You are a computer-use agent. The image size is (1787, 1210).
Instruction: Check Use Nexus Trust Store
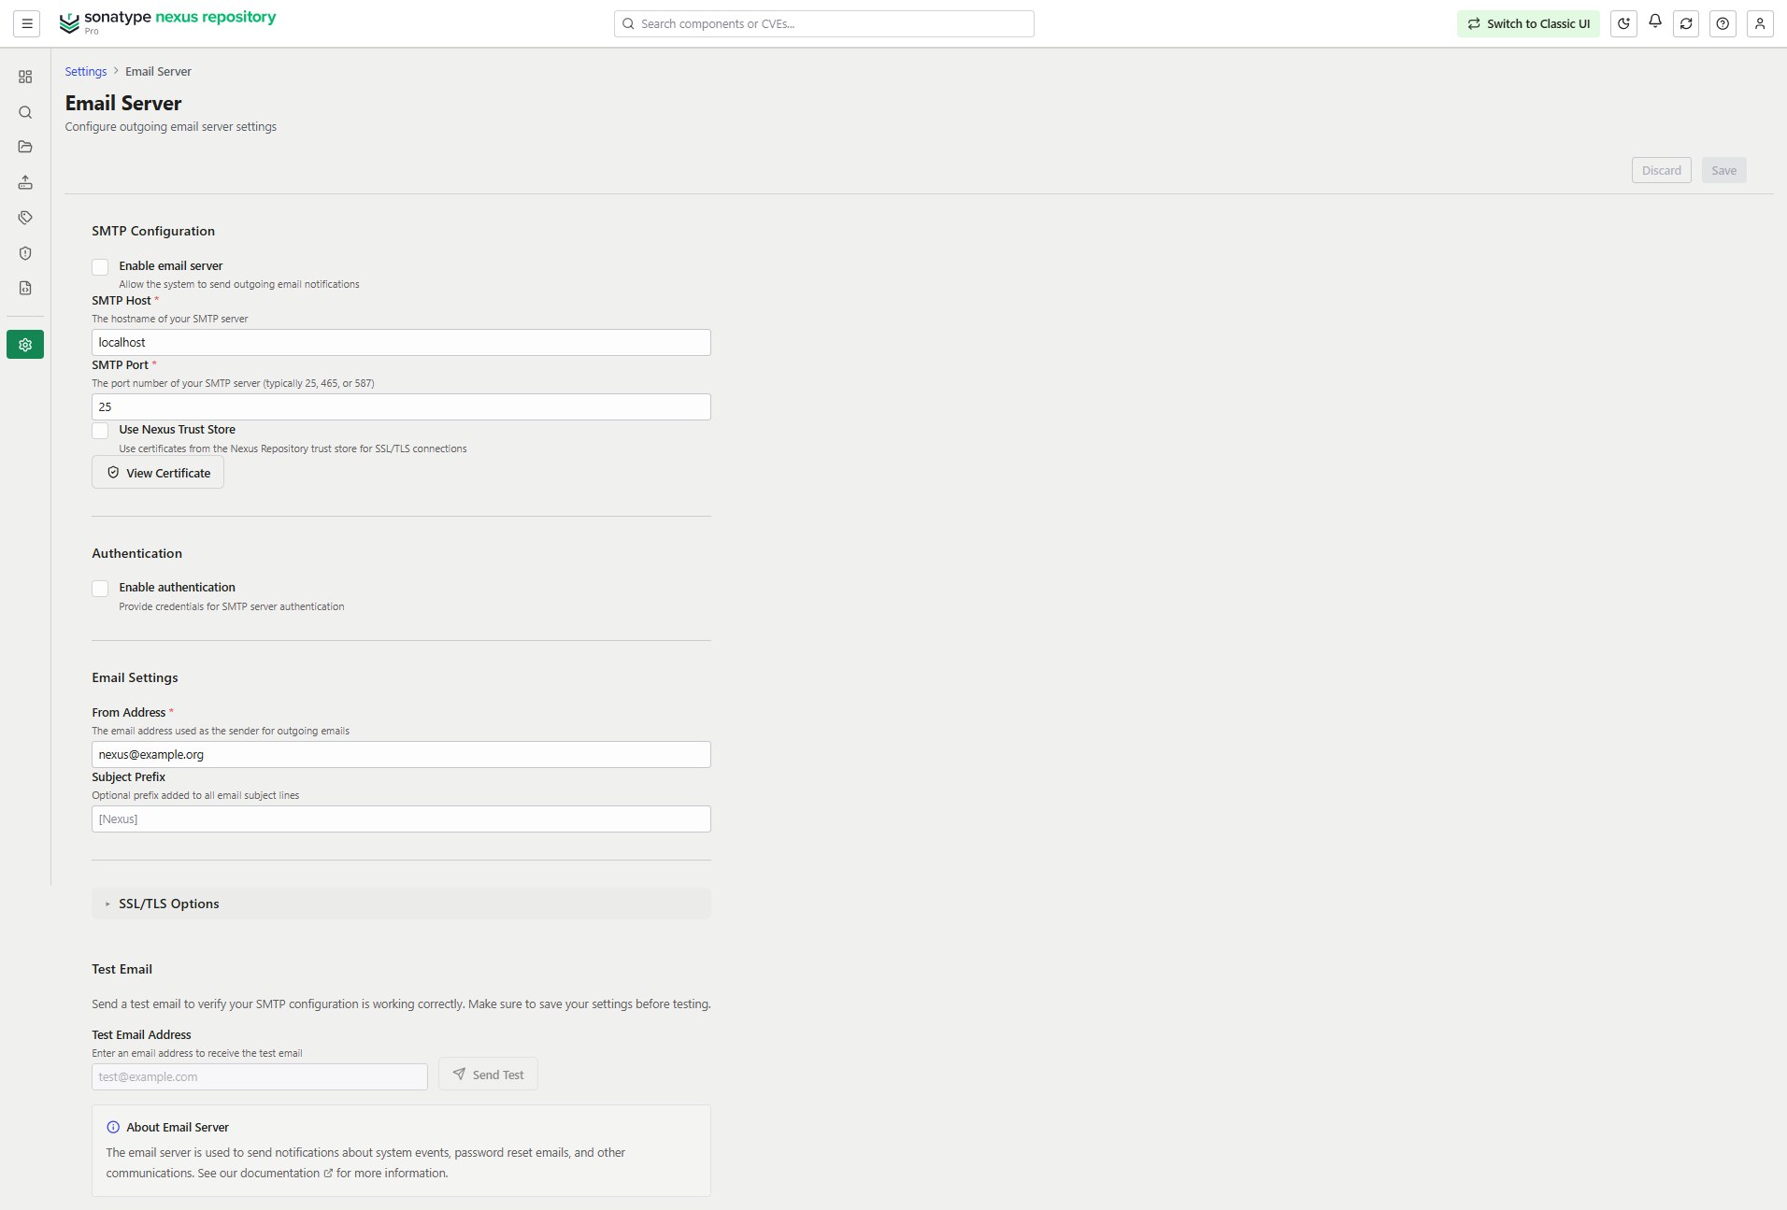click(100, 431)
